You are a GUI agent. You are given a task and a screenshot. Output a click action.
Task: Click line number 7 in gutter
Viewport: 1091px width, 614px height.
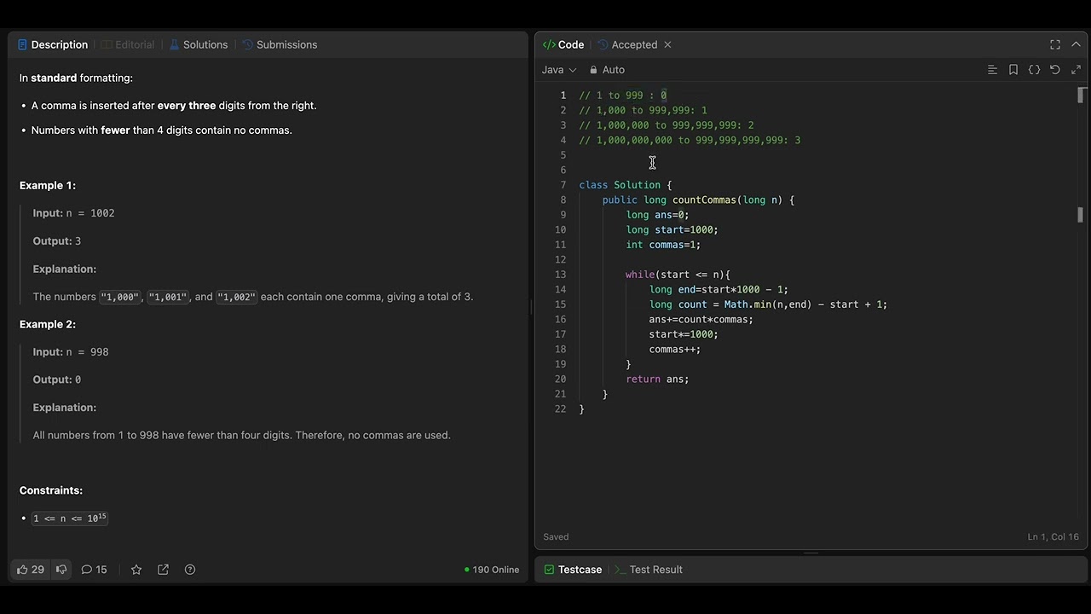(563, 185)
